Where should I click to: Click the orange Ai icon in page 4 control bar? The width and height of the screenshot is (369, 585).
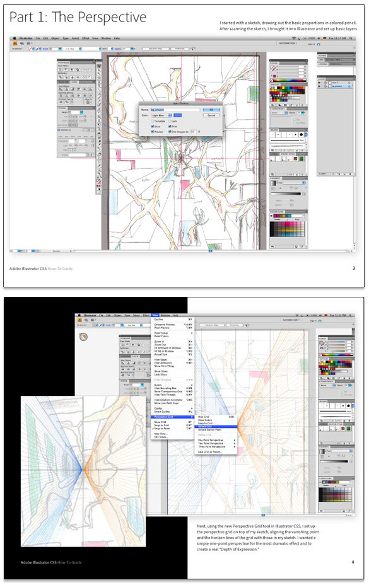tap(80, 320)
